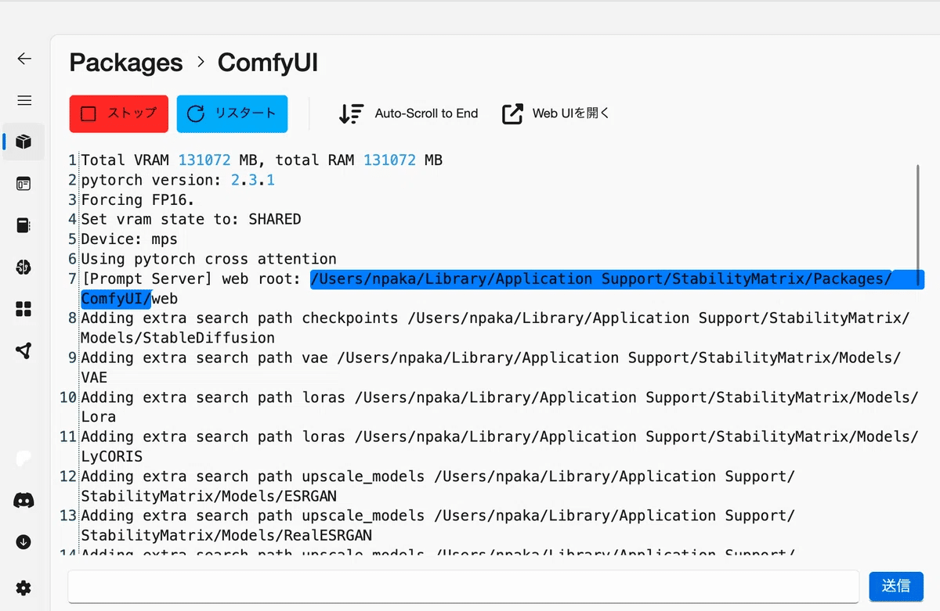Navigate via the Packages breadcrumb

(125, 62)
